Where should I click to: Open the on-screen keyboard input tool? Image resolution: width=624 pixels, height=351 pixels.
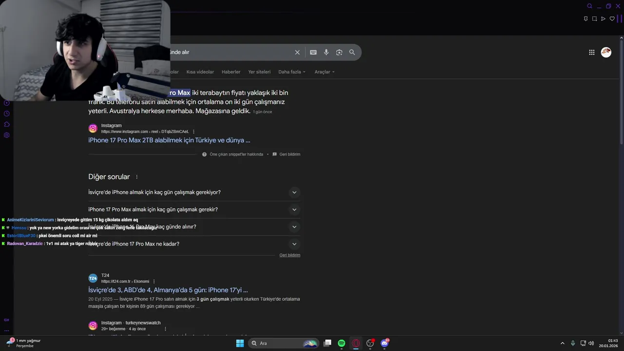313,52
